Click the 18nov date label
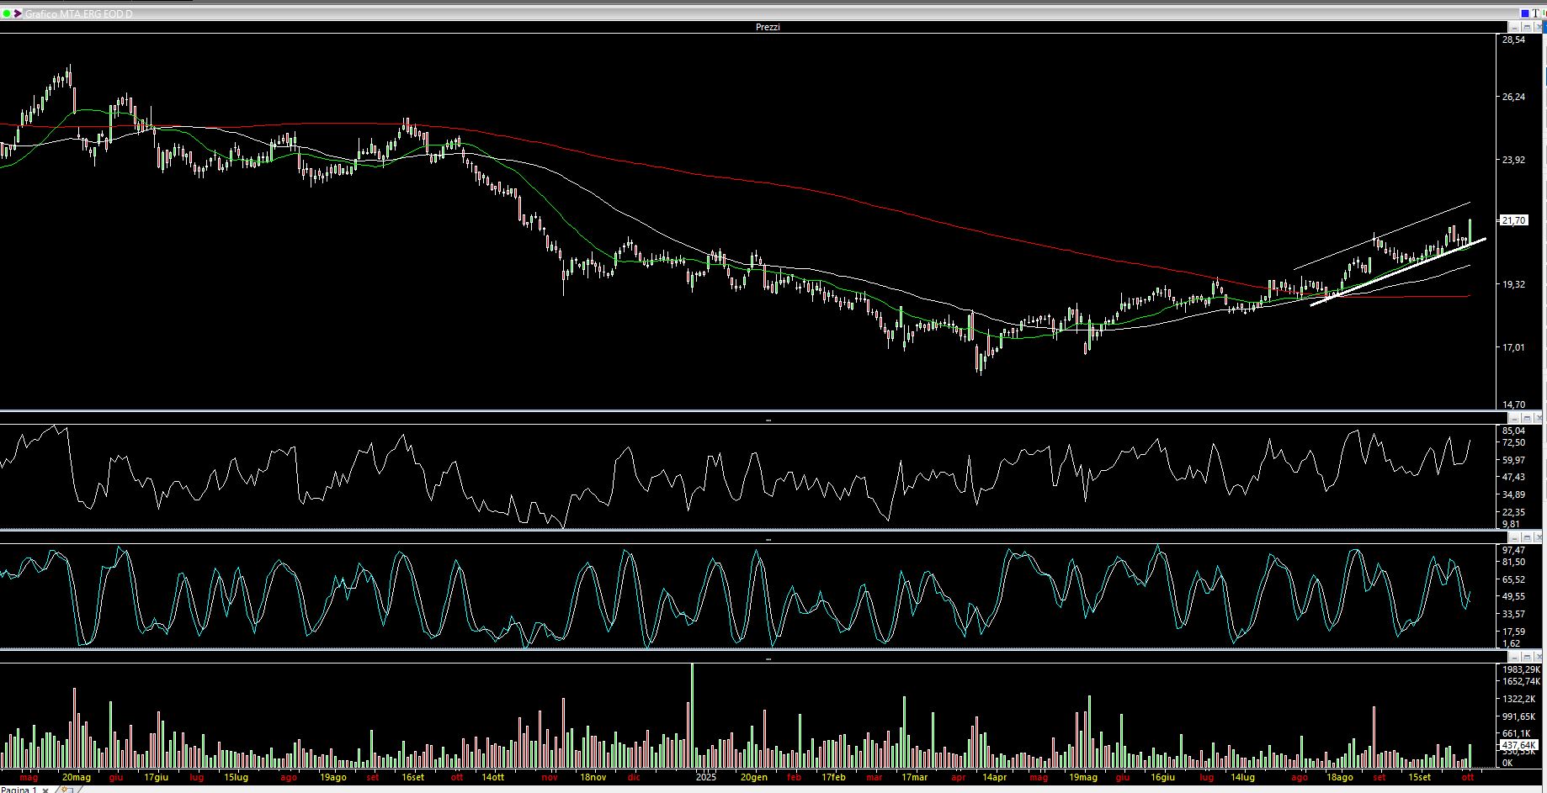1547x793 pixels. click(x=593, y=777)
